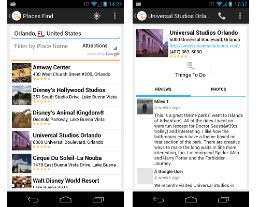Screen dimensions: 259x207
Task: Tap the alarm clock icon on the left status bar
Action: click(87, 4)
